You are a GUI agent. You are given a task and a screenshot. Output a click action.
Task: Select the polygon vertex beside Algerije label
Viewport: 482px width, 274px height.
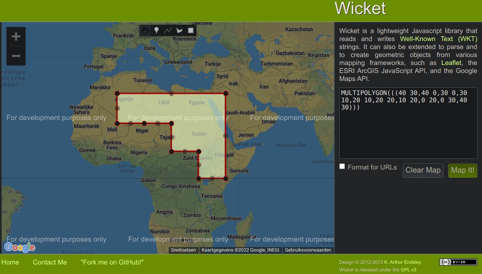tap(117, 93)
